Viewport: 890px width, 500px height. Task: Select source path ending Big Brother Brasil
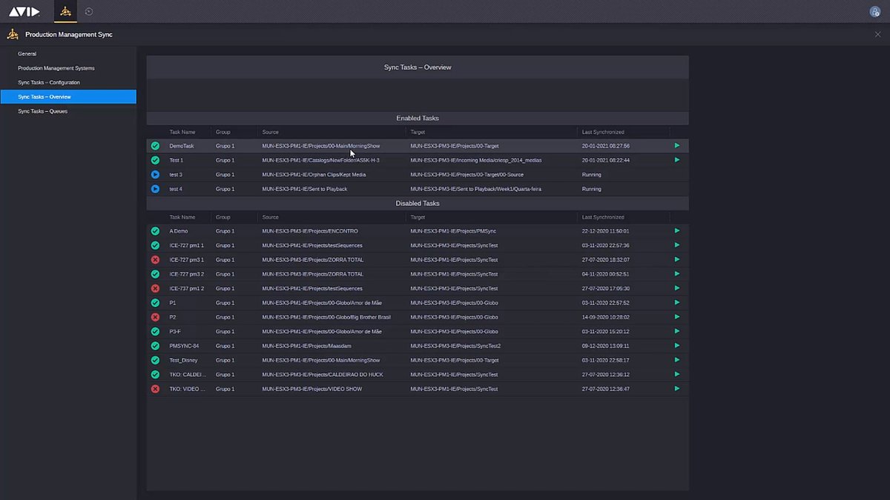click(x=326, y=317)
